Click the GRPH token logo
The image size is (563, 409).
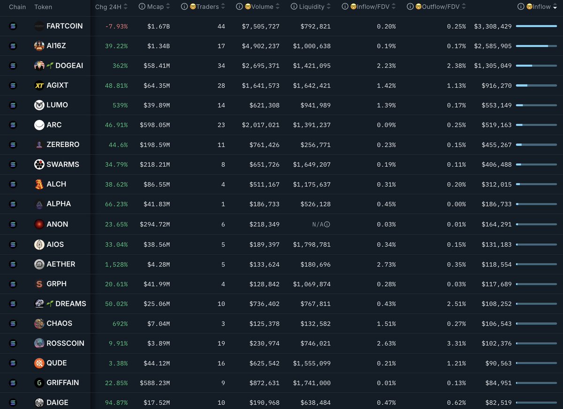coord(39,284)
